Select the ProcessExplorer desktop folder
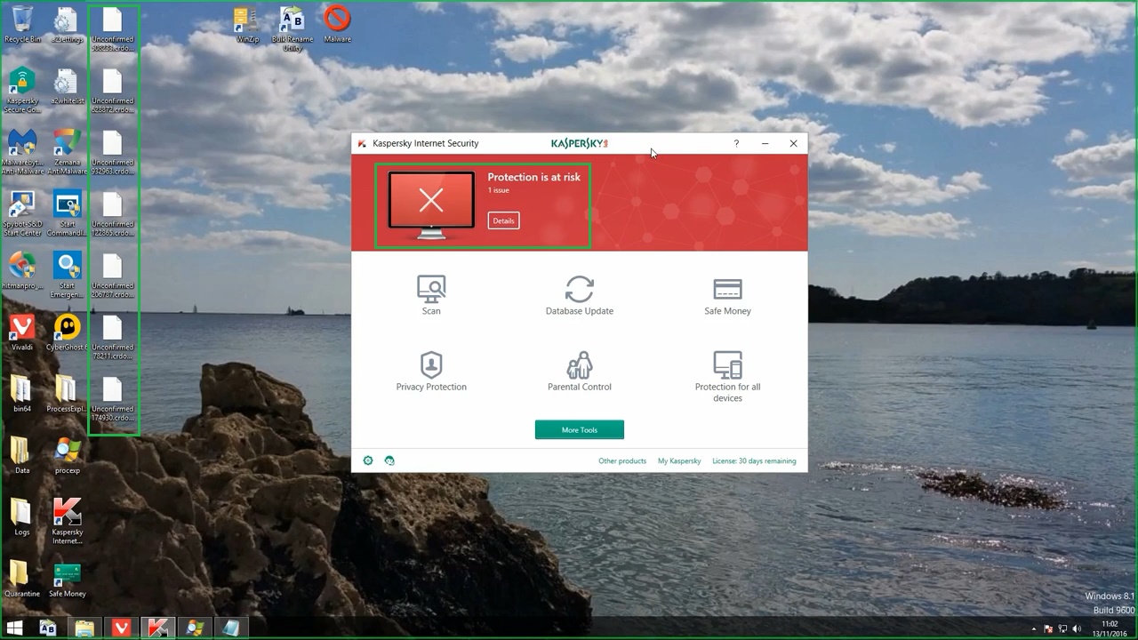Screen dimensions: 1138x640 67,394
